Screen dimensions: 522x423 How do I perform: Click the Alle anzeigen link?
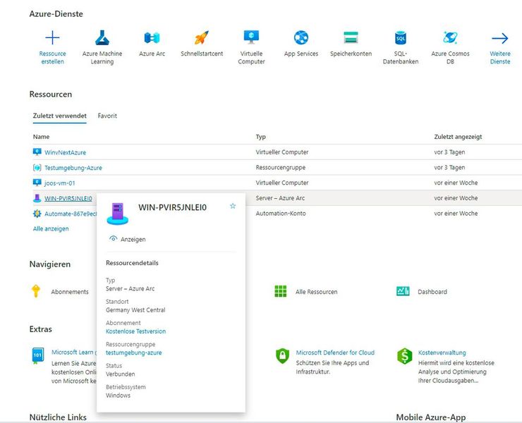coord(51,228)
